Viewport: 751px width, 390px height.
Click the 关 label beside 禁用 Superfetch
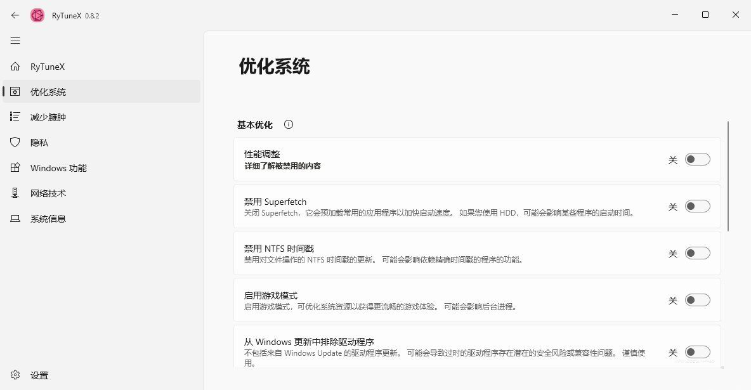[x=673, y=207]
